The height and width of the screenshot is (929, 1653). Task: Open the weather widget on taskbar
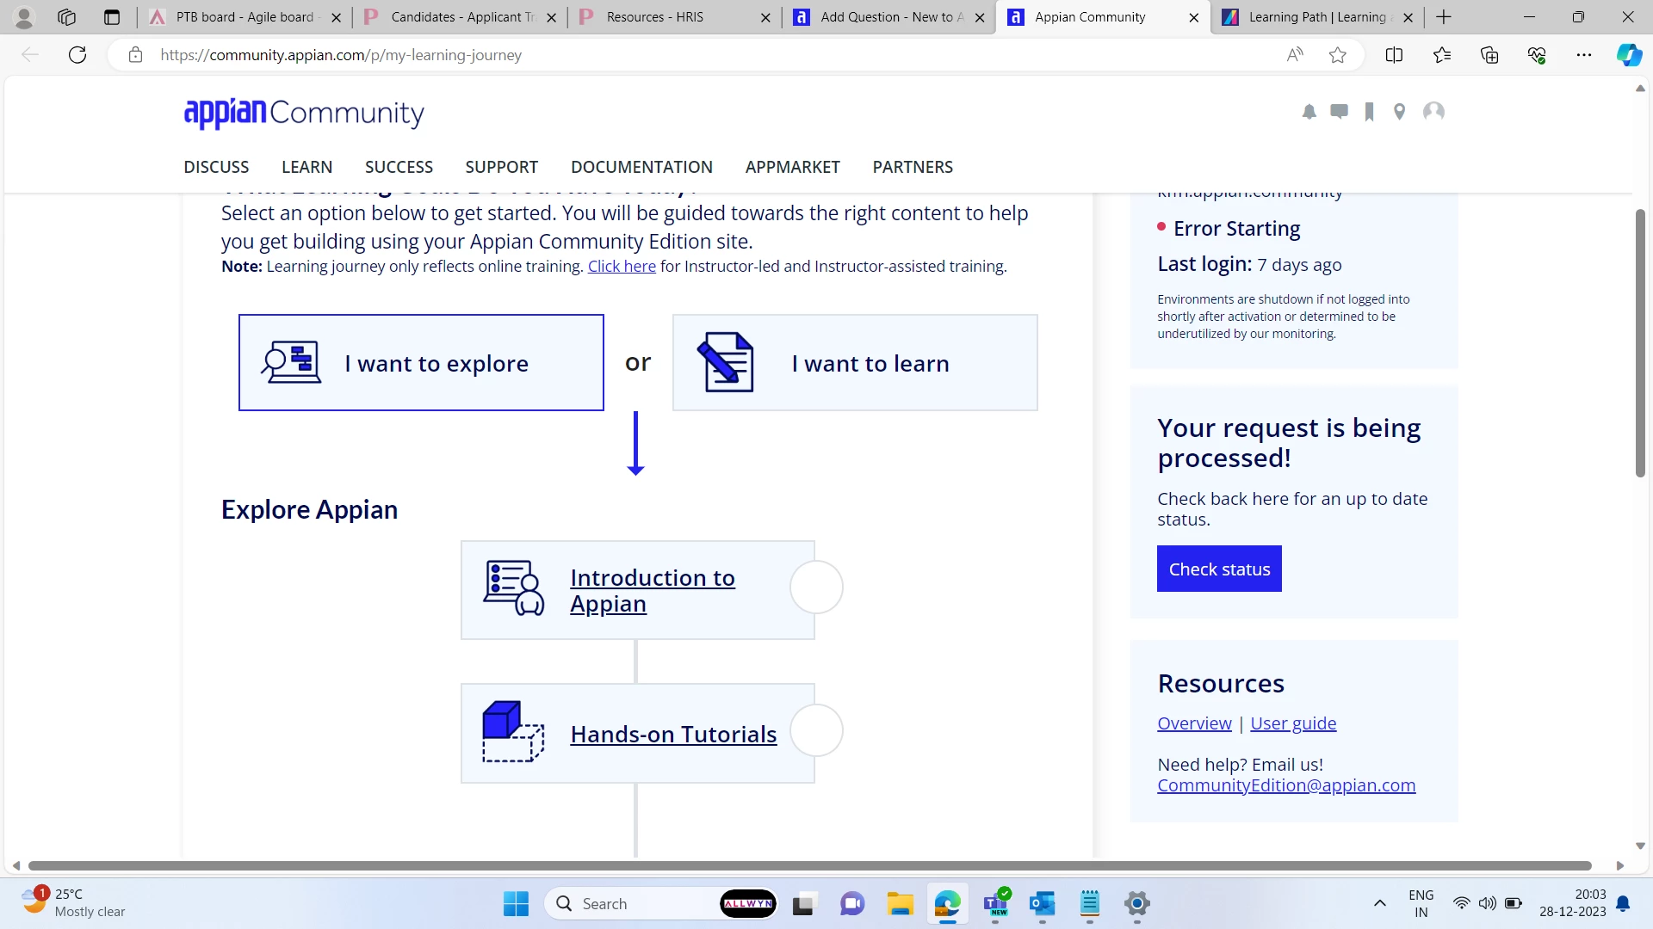tap(75, 903)
